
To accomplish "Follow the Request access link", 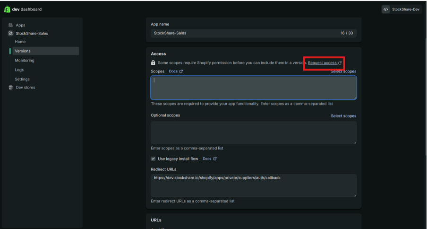I will click(322, 63).
